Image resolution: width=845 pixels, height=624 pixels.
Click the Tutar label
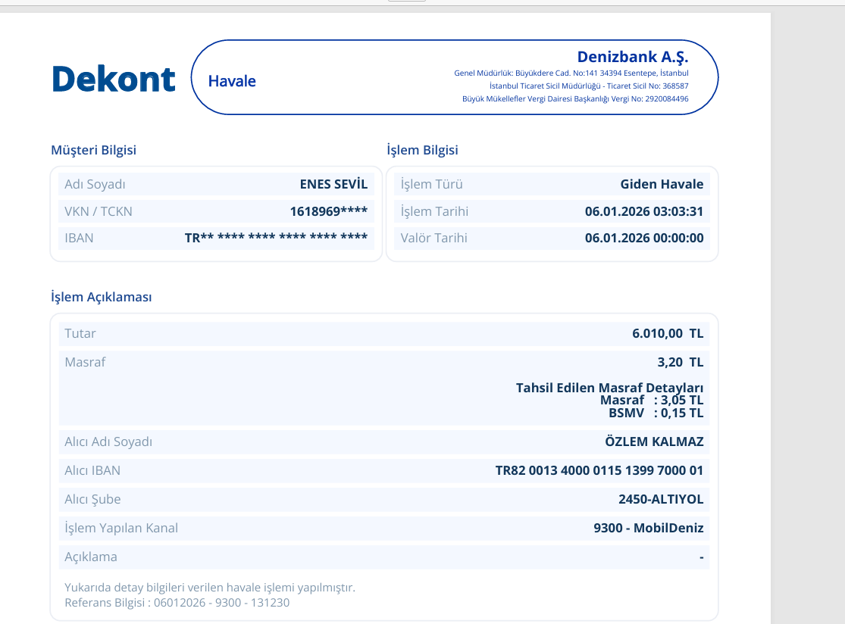[x=80, y=334]
